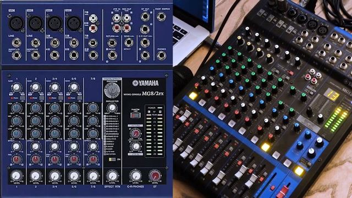
Task: Adjust channel 2 LEVEL knob
Action: click(x=36, y=176)
